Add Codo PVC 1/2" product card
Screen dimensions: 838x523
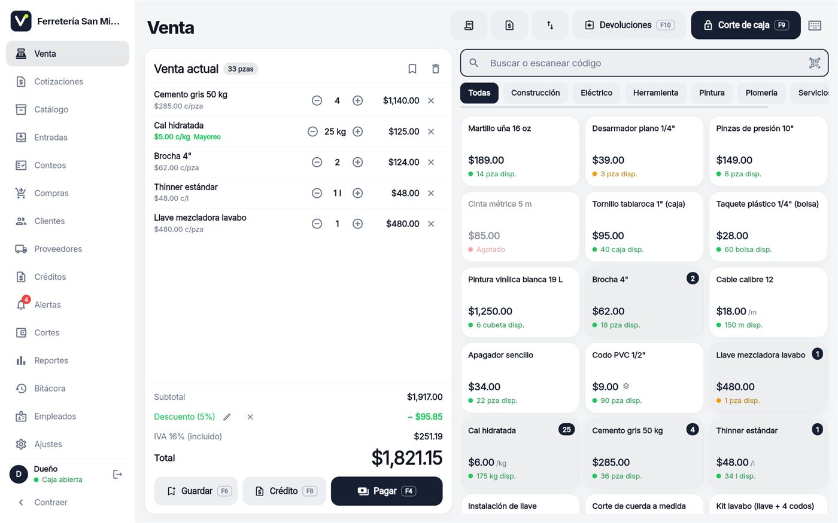click(x=644, y=378)
